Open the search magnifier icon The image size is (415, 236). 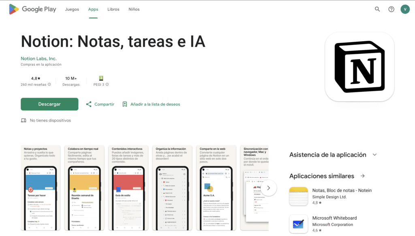click(x=377, y=9)
